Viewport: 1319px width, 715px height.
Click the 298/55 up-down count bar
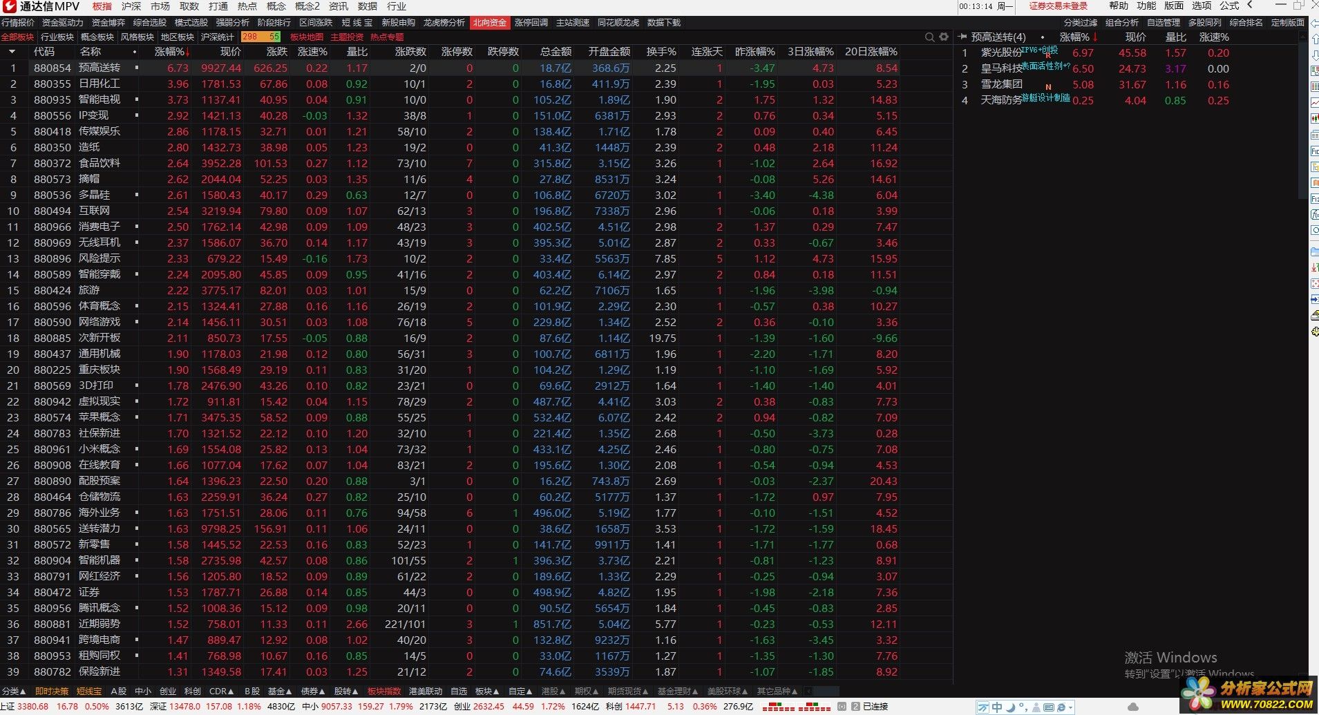tap(260, 37)
